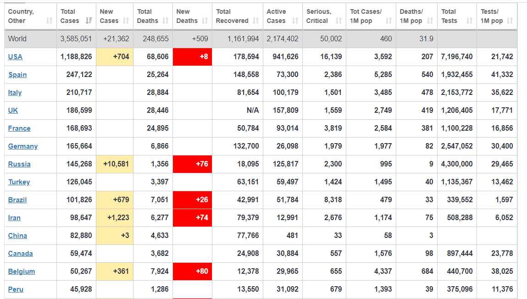
Task: Select USA new deaths +8 cell
Action: 193,57
